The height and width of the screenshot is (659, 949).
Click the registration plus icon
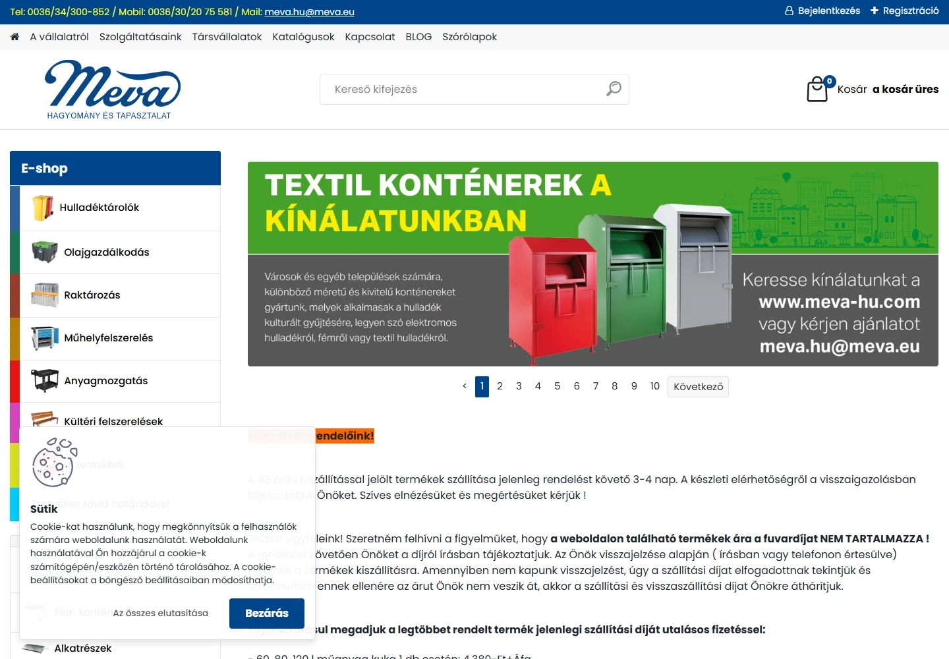[x=875, y=11]
